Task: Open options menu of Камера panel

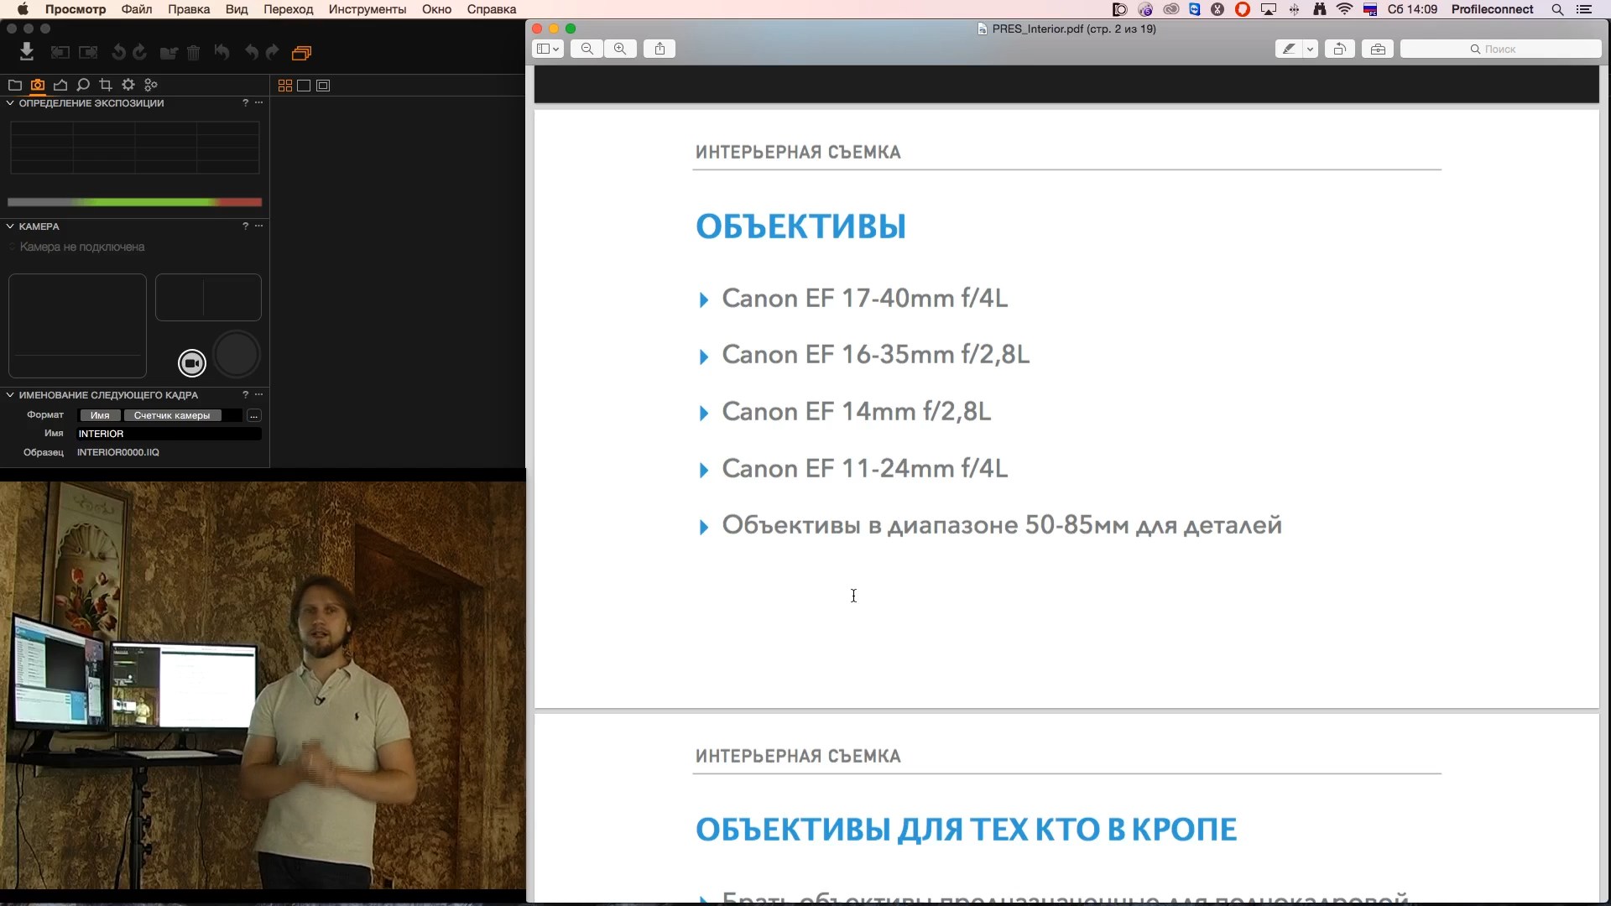Action: pos(258,226)
